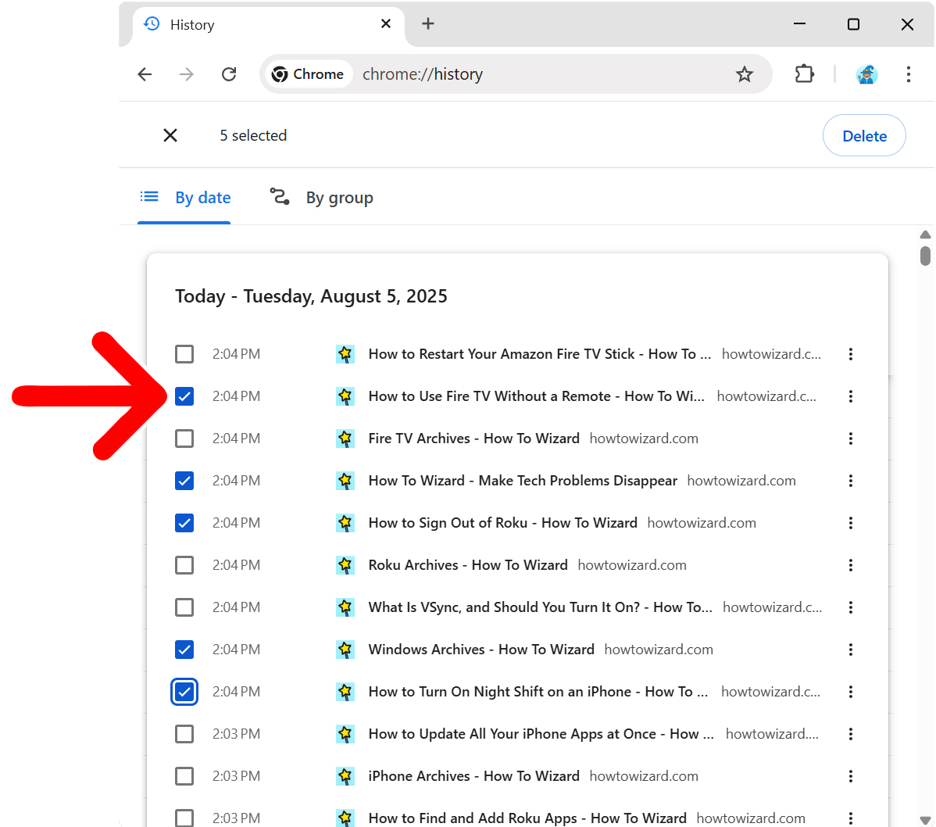The image size is (936, 827).
Task: Switch to the By group tab
Action: tap(322, 198)
